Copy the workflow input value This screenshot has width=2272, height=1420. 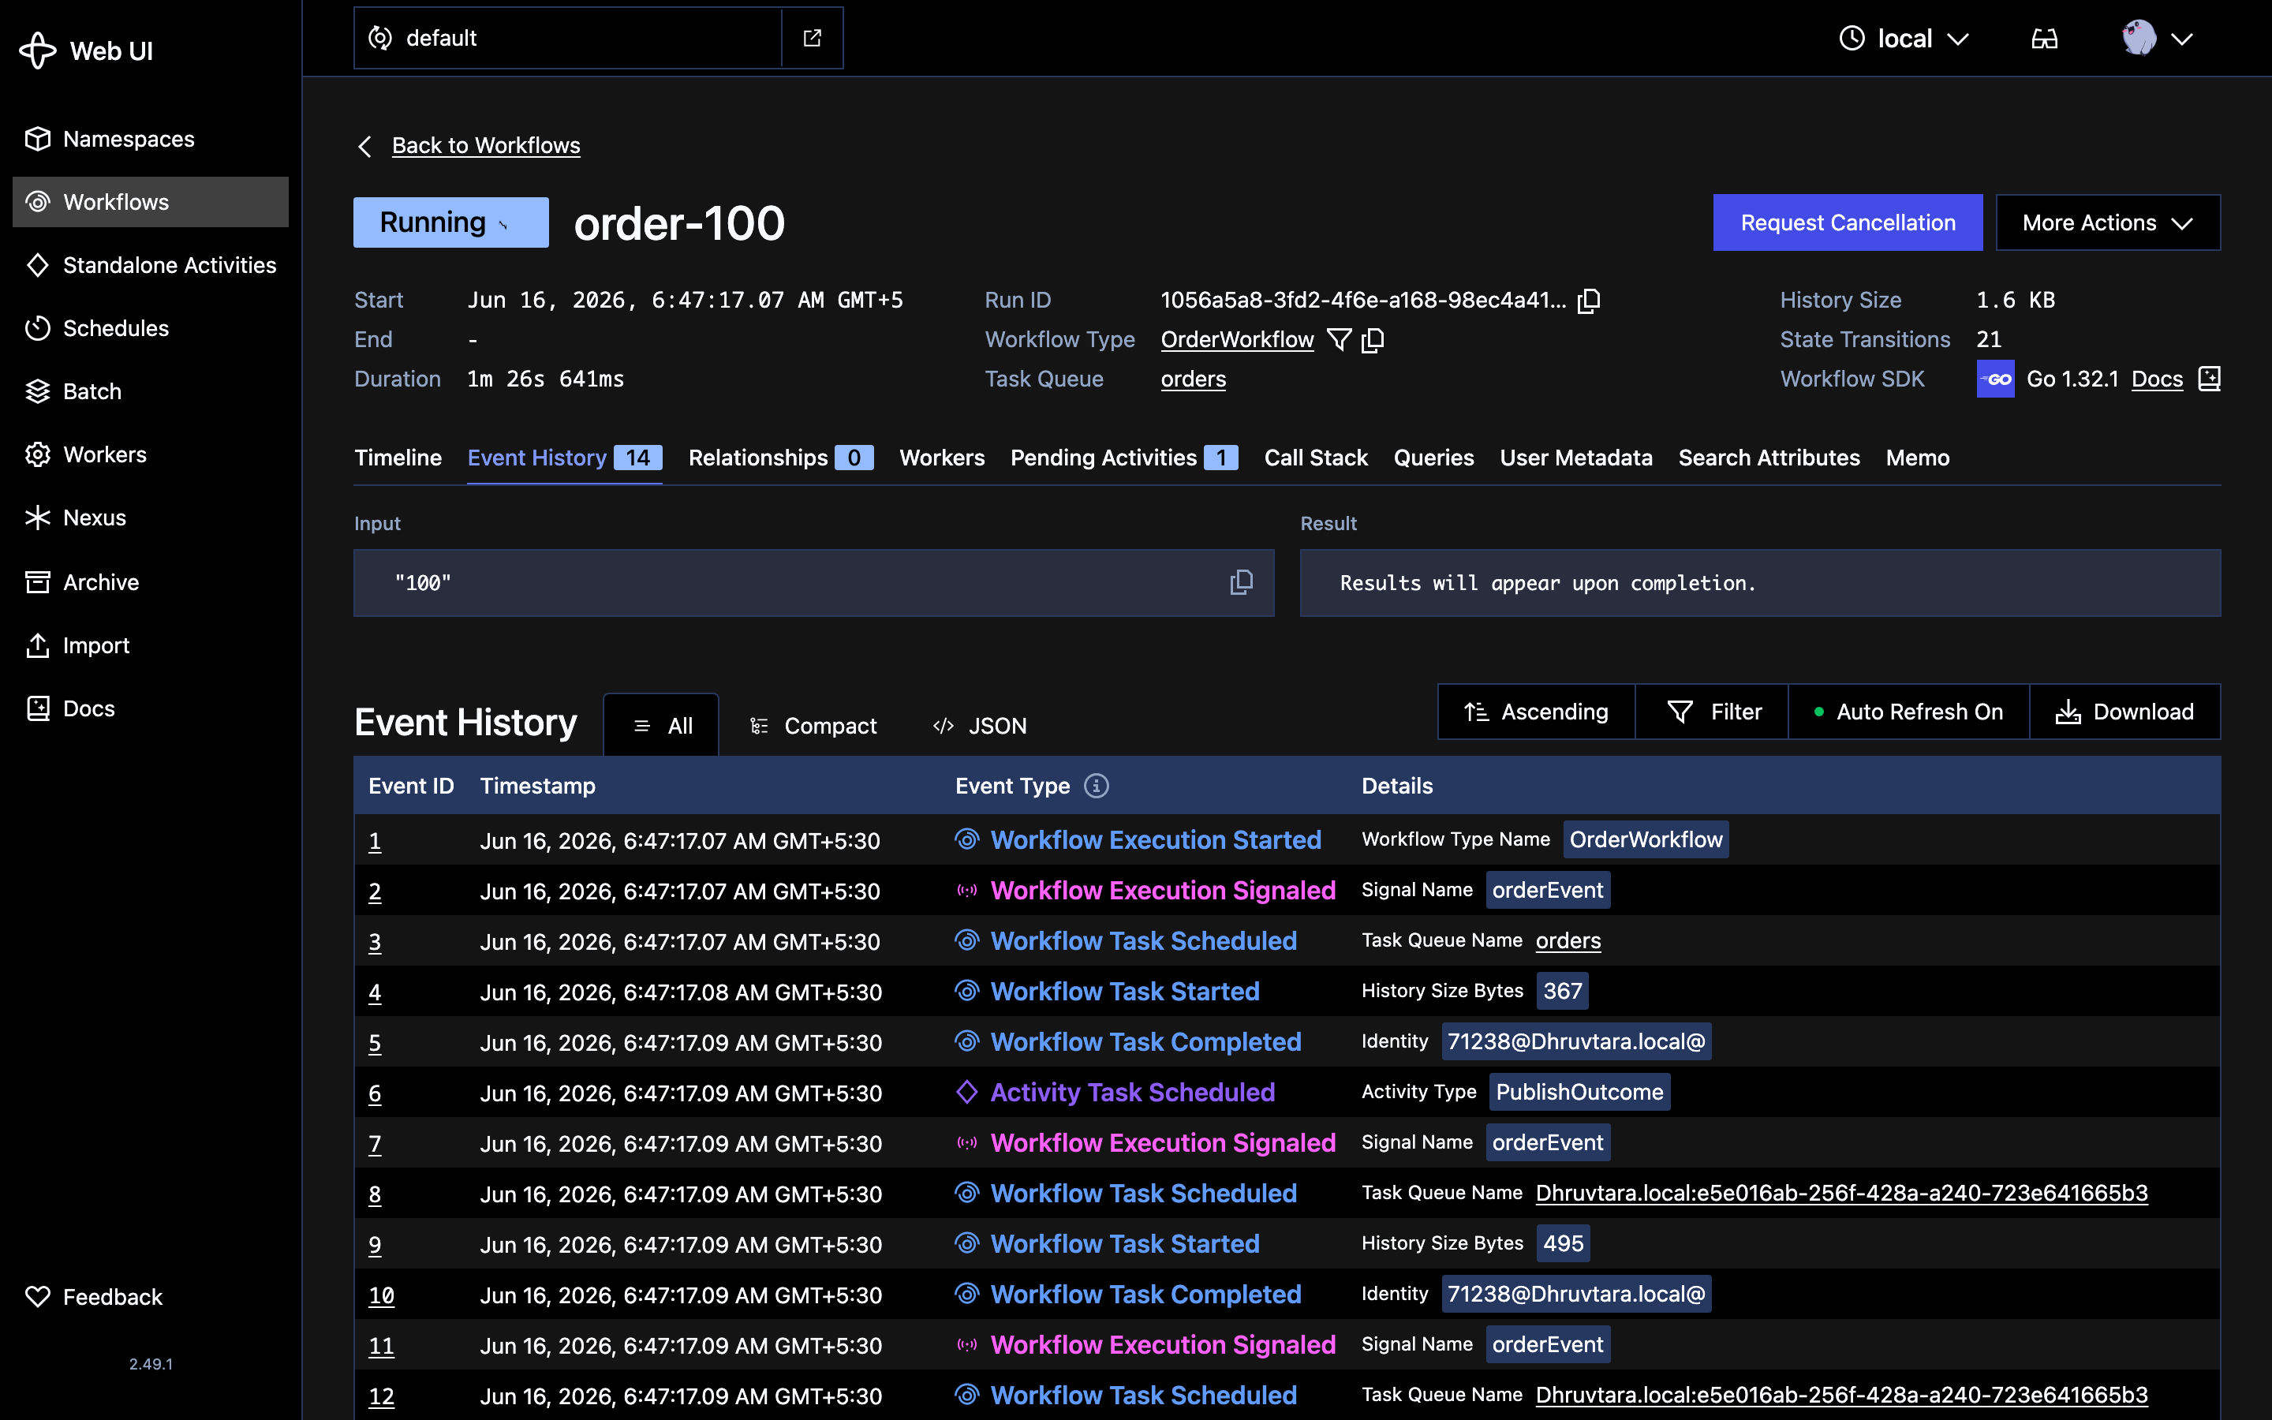pyautogui.click(x=1241, y=583)
